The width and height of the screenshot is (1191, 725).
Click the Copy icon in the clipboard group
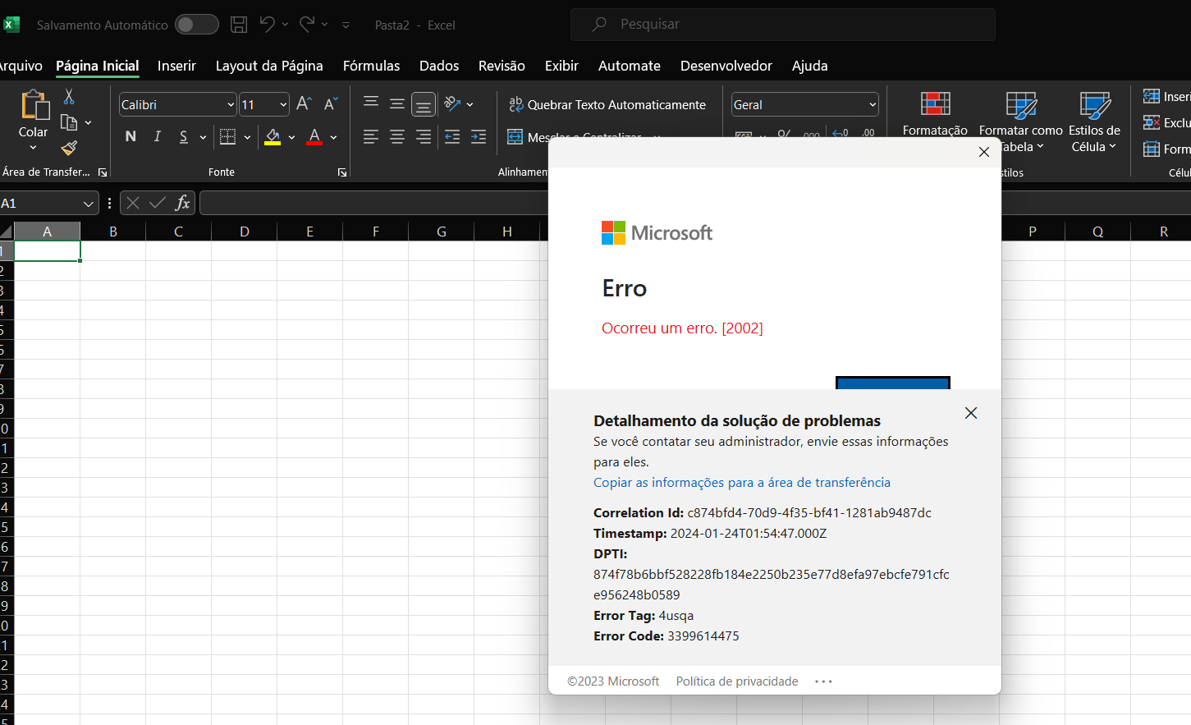pos(69,122)
